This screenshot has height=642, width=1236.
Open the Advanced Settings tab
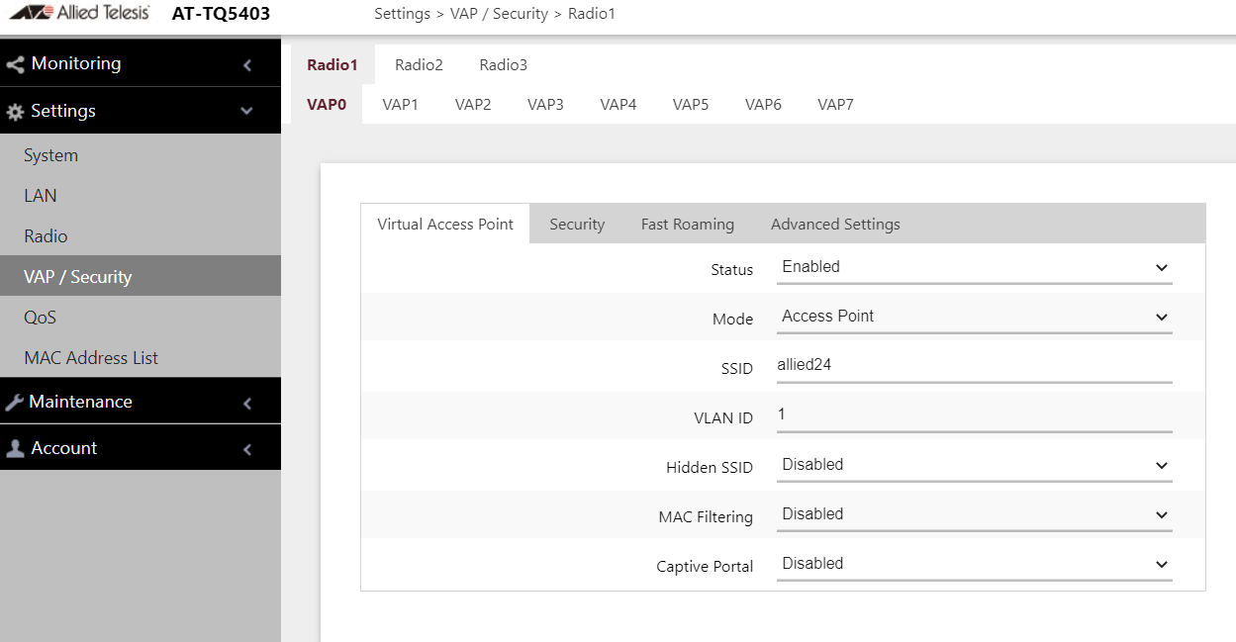point(835,224)
